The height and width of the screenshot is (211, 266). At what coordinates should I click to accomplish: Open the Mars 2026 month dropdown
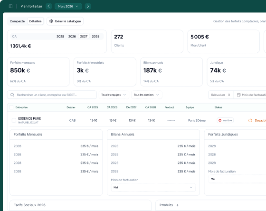click(x=68, y=6)
